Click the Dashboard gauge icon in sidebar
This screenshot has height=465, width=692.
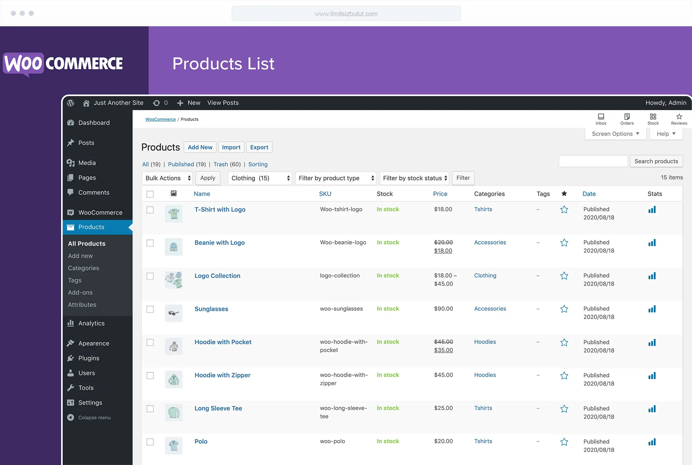click(71, 123)
